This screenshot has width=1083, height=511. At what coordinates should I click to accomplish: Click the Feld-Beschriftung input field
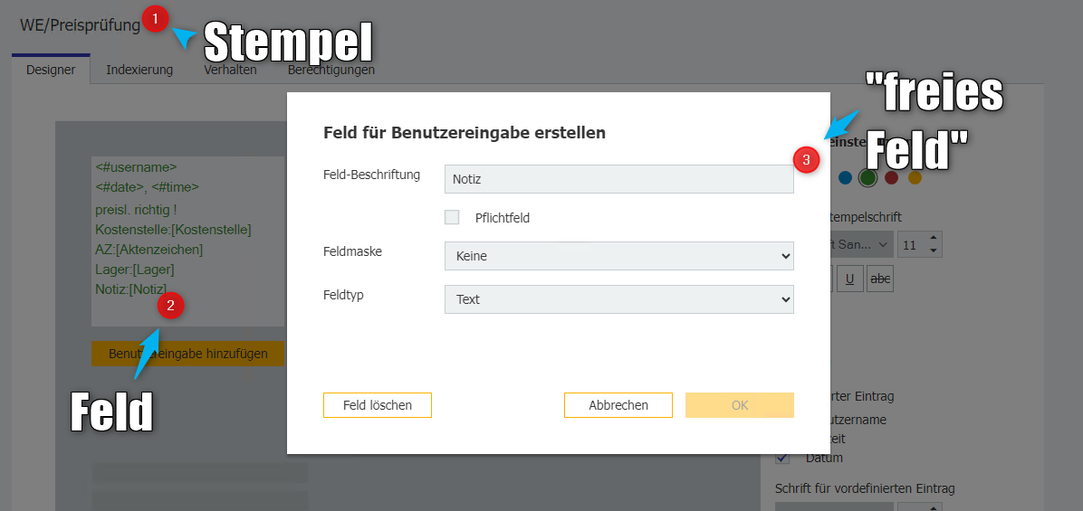coord(618,179)
